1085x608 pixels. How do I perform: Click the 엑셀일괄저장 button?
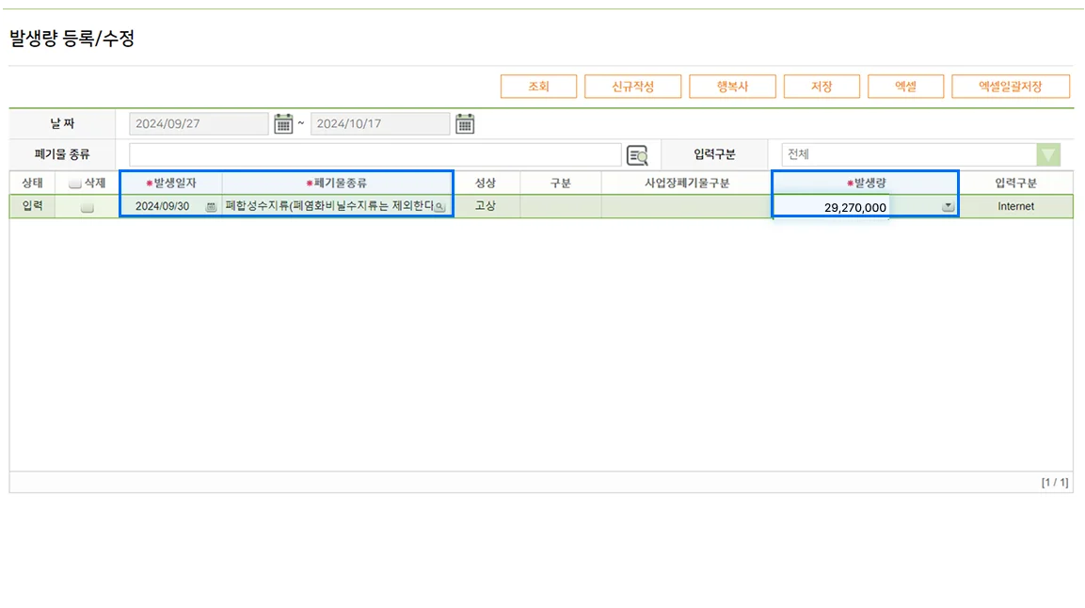pyautogui.click(x=1013, y=86)
